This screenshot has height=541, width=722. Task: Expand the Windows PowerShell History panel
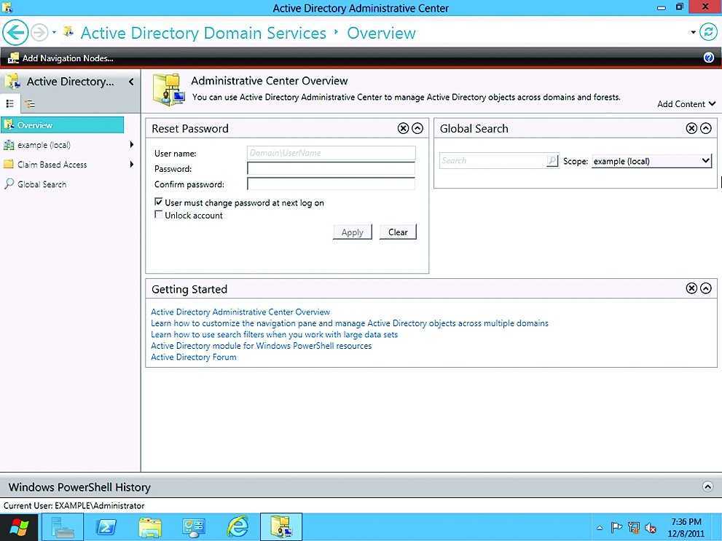[707, 486]
